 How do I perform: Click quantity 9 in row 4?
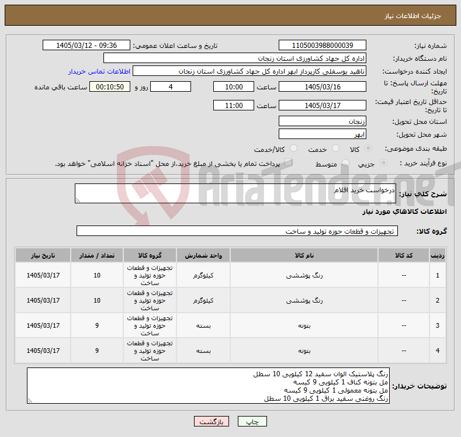coord(97,351)
